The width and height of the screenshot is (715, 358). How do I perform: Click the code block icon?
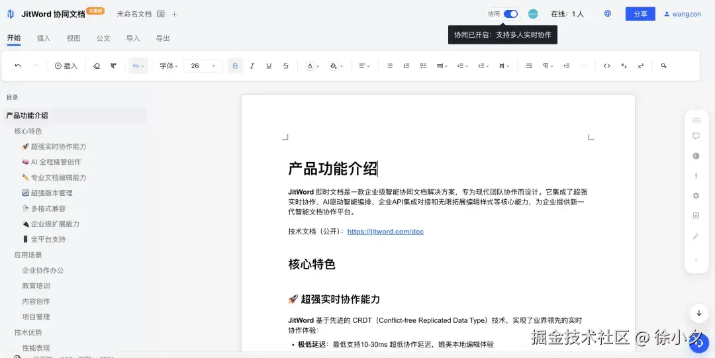[x=606, y=66]
